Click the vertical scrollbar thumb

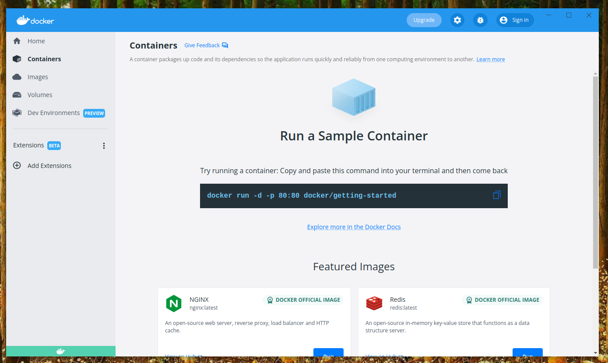[595, 171]
